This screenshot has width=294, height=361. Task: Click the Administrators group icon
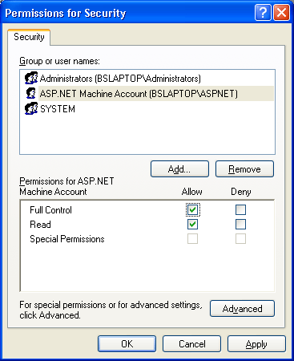[x=31, y=78]
